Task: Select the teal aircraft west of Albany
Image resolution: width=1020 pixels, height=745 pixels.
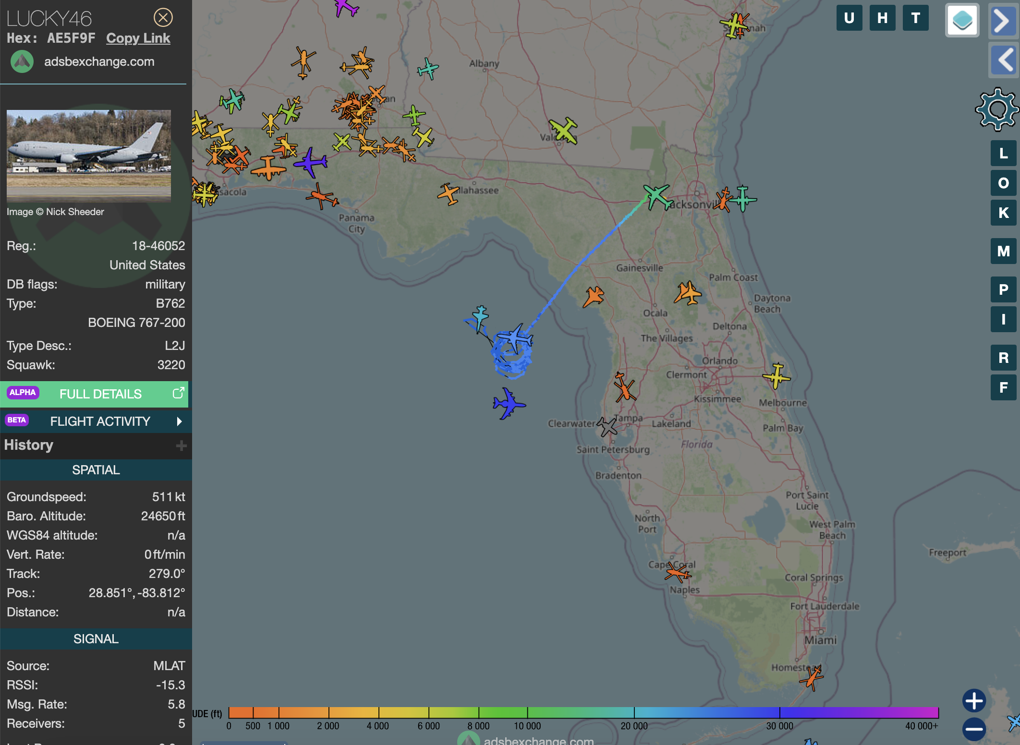Action: point(428,69)
